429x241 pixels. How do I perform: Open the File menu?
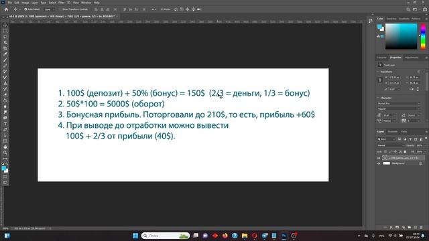click(x=10, y=3)
